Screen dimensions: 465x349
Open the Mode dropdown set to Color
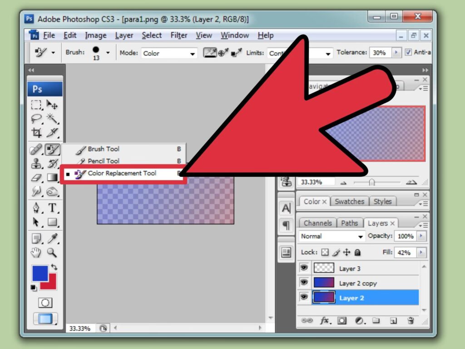[x=169, y=53]
